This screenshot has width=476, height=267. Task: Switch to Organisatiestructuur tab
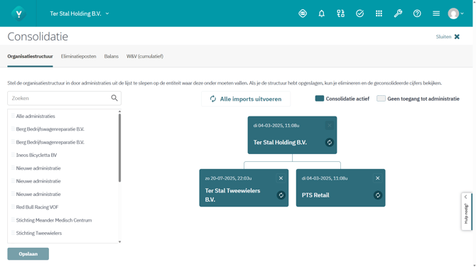(x=30, y=56)
